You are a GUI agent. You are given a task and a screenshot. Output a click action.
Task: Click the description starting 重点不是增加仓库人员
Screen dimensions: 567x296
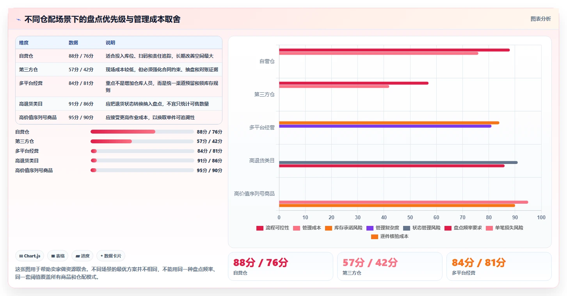(162, 87)
